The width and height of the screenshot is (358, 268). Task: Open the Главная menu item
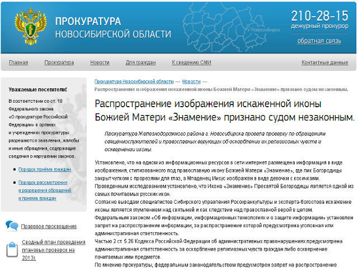pos(18,63)
